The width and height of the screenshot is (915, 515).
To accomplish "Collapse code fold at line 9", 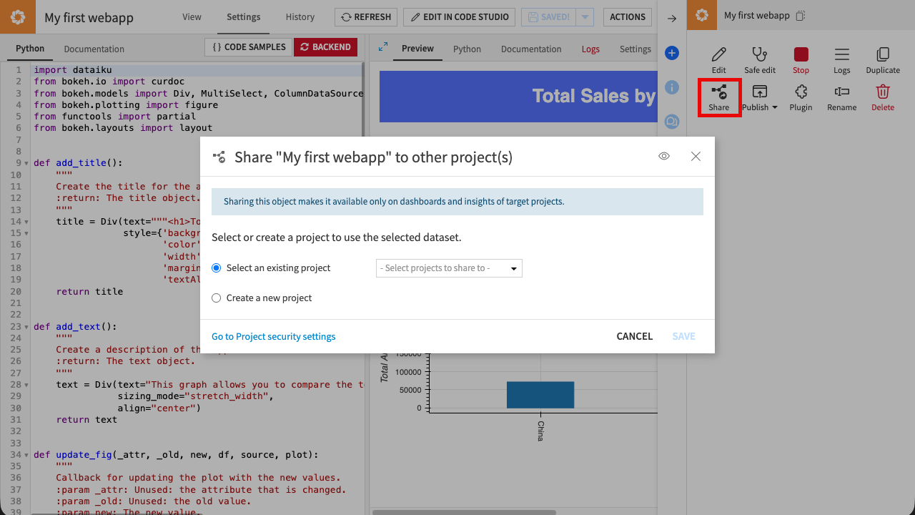I will (x=27, y=163).
